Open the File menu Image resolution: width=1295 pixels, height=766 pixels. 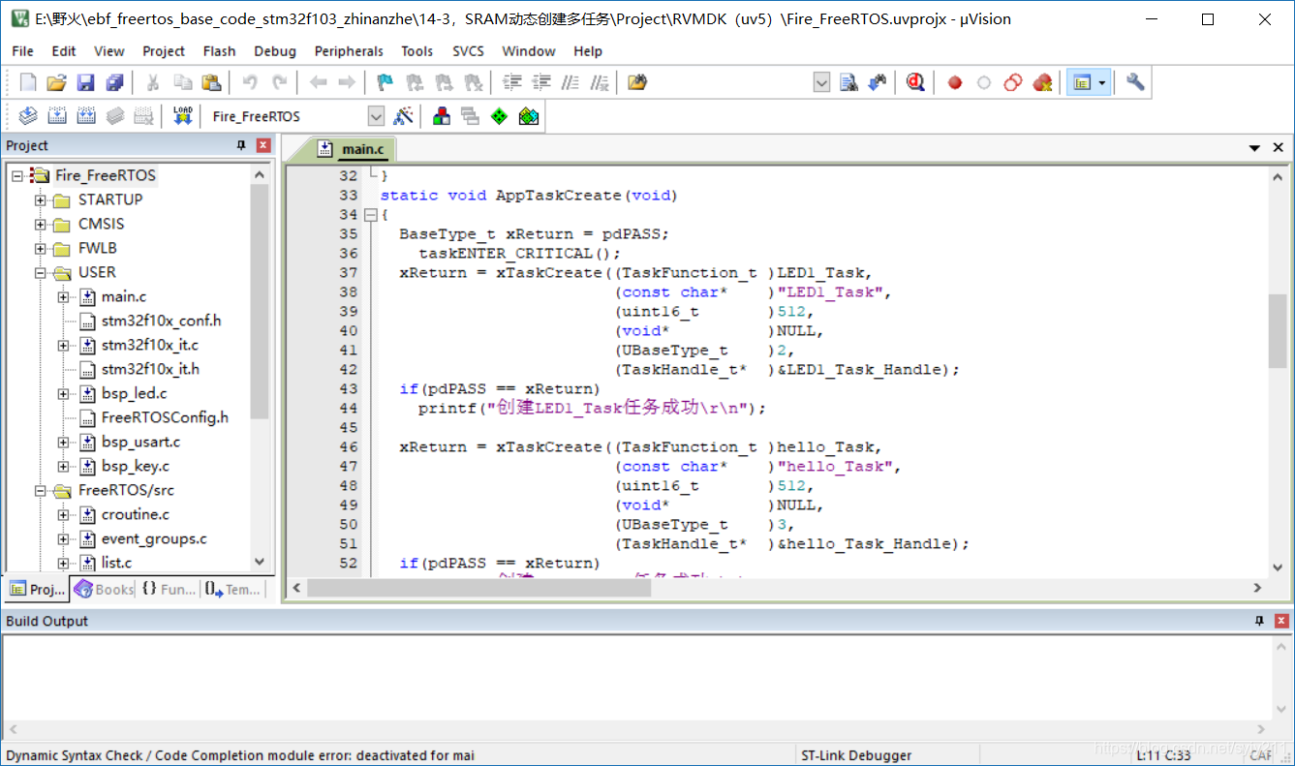pos(22,51)
